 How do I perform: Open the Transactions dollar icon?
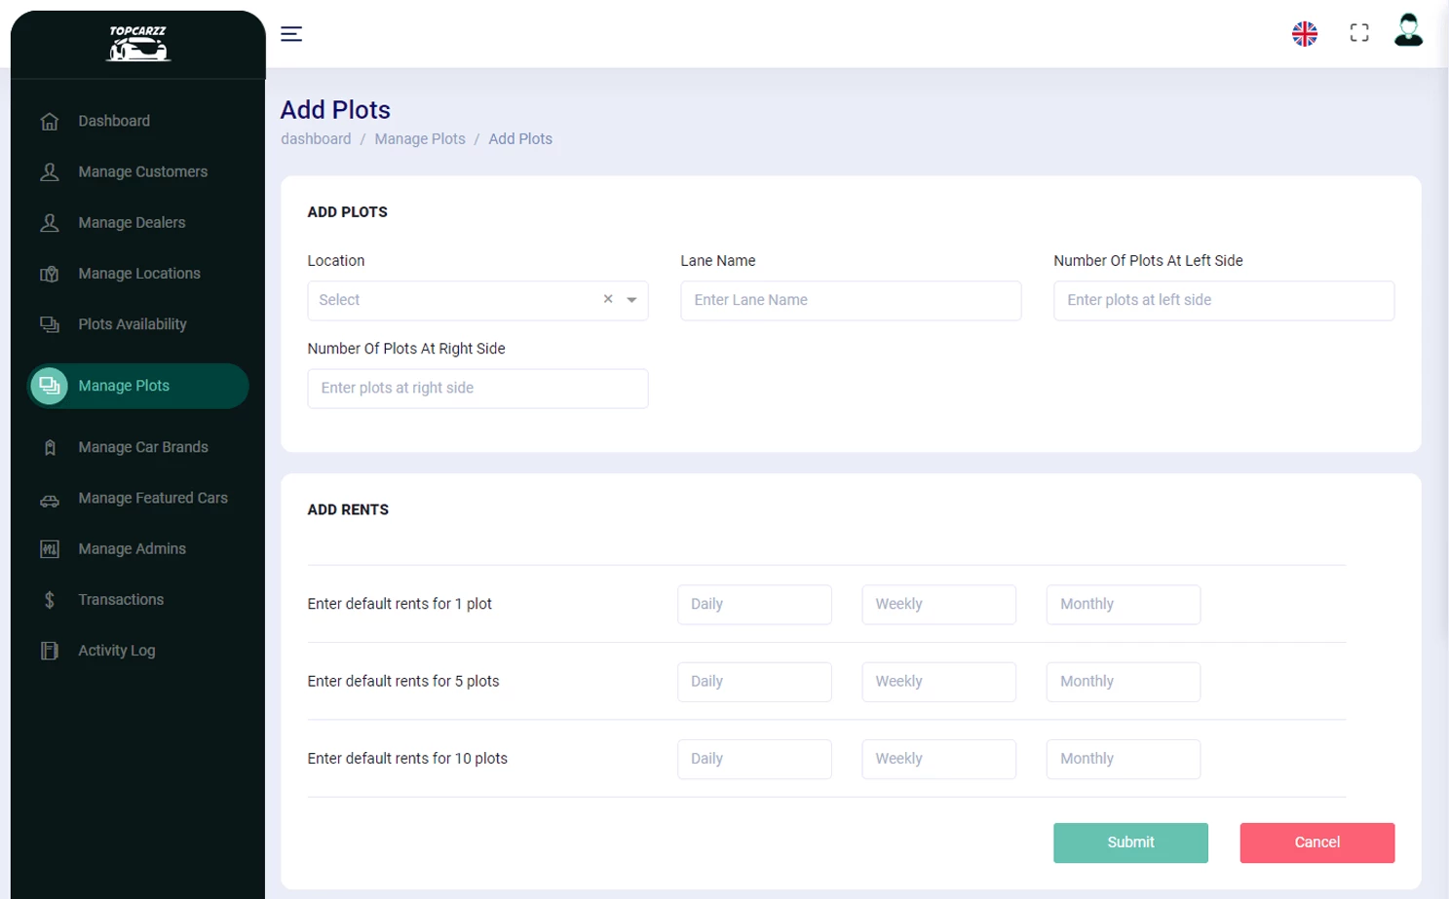pyautogui.click(x=49, y=599)
